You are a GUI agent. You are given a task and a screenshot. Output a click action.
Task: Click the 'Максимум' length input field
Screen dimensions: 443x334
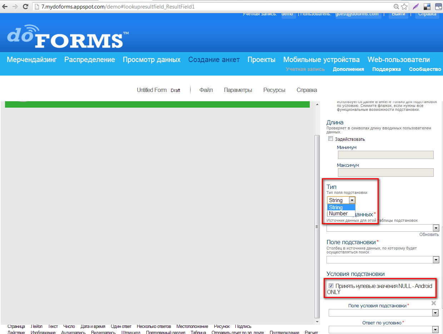[x=385, y=173]
